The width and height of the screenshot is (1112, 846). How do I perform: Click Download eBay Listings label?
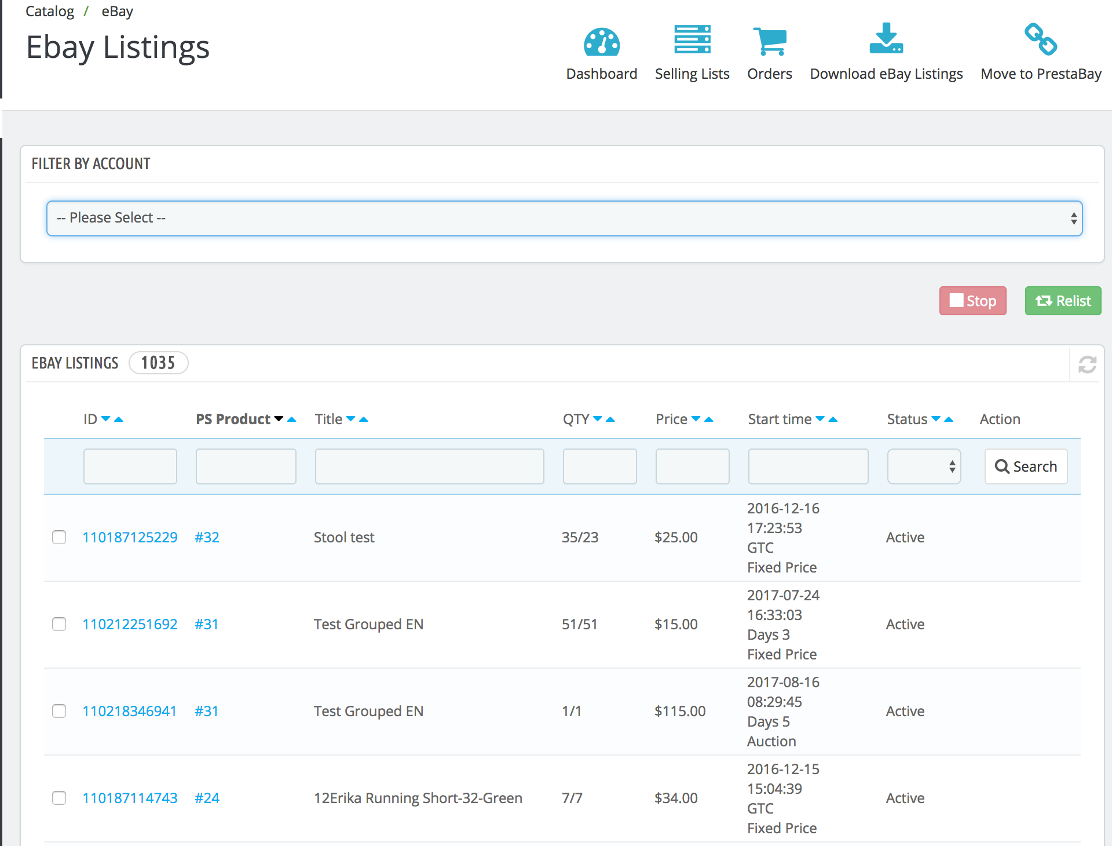pyautogui.click(x=886, y=74)
